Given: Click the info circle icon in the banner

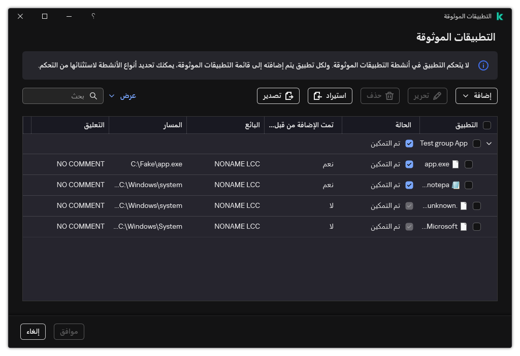Looking at the screenshot, I should (483, 65).
